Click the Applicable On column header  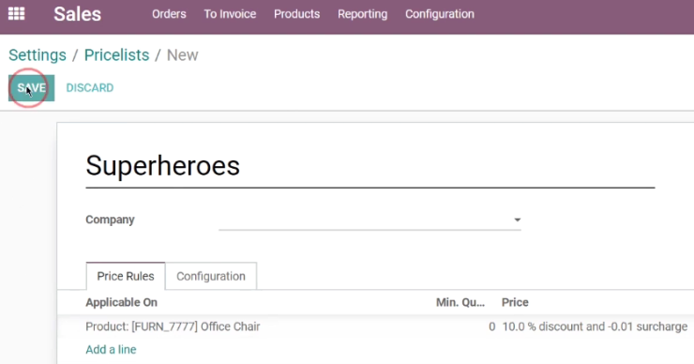click(x=121, y=302)
